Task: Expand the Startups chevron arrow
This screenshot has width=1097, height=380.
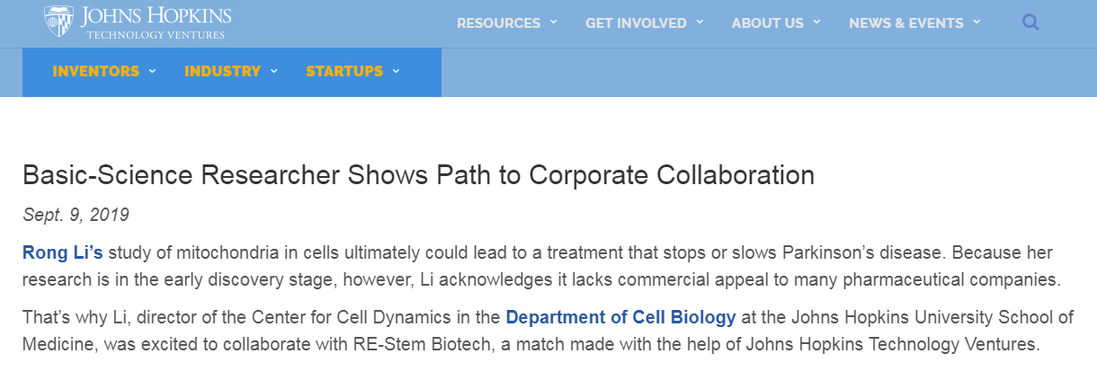Action: tap(396, 71)
